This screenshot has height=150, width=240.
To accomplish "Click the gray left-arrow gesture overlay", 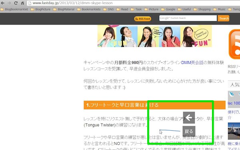I will 189,118.
